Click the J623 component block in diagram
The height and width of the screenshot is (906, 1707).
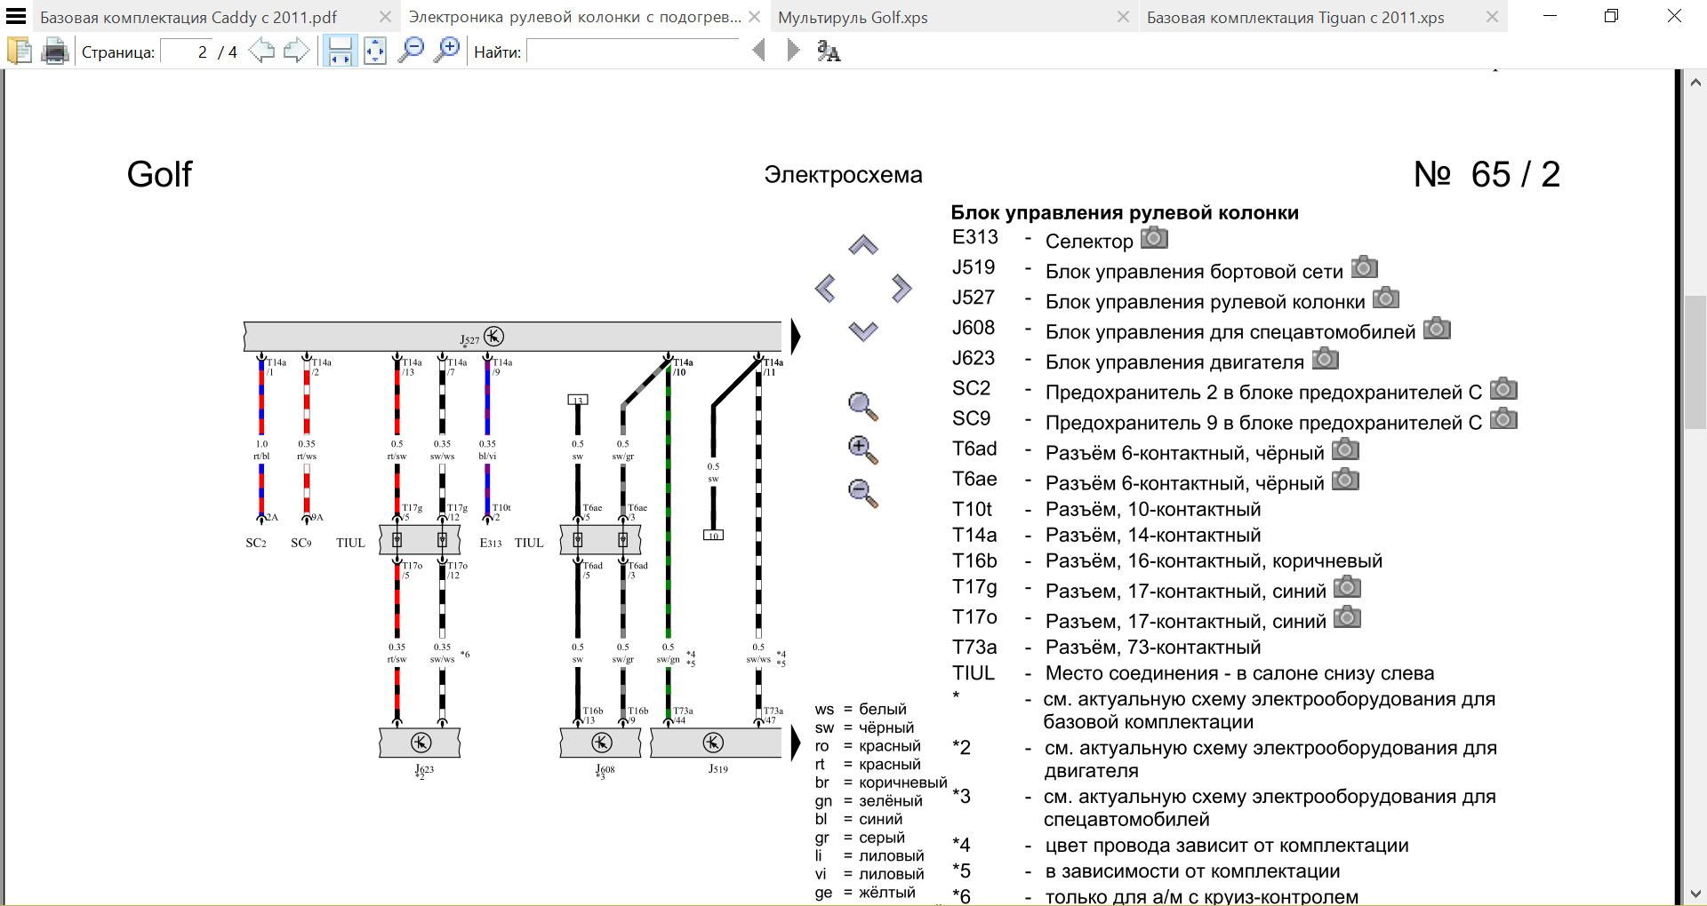point(420,743)
